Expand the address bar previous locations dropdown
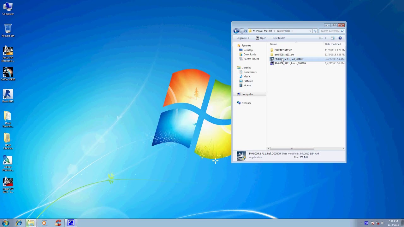This screenshot has height=227, width=404. [310, 31]
